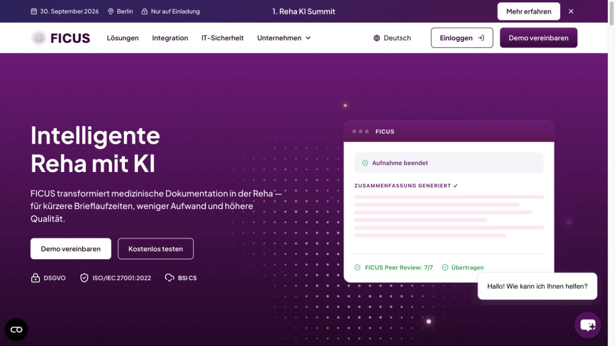615x346 pixels.
Task: Click the DSGVO lock icon
Action: (35, 278)
